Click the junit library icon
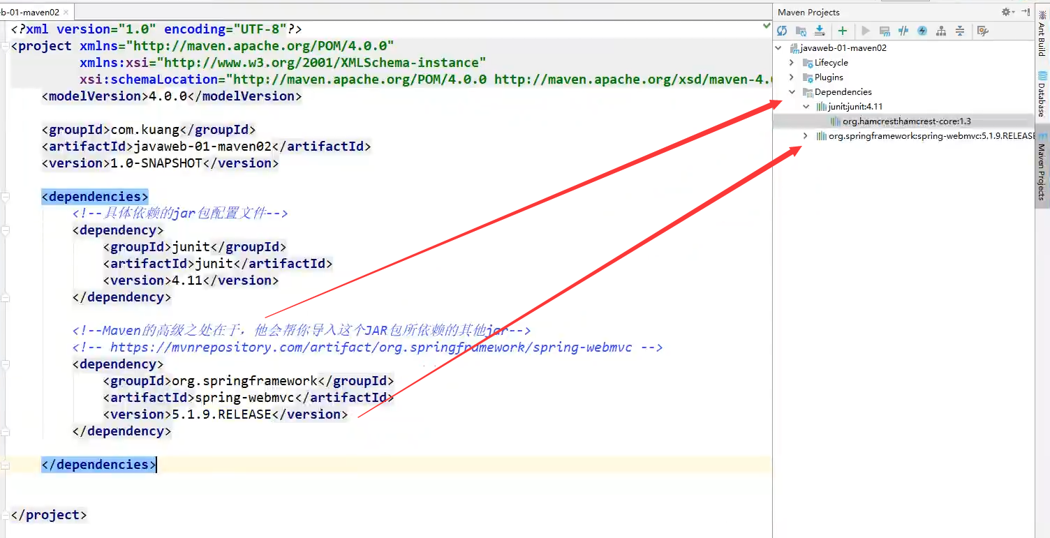This screenshot has width=1050, height=538. click(x=822, y=107)
